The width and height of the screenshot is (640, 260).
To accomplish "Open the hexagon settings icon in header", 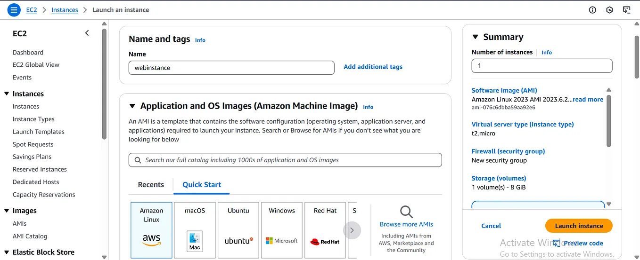I will 609,10.
